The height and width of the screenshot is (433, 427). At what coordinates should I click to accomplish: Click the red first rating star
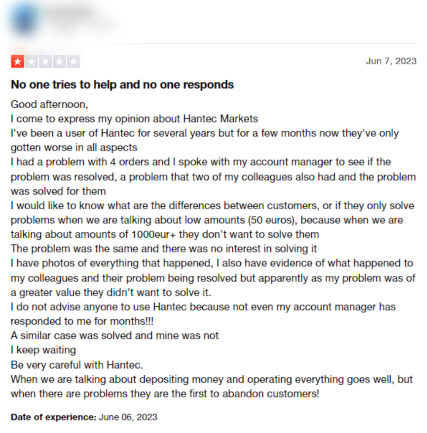click(18, 61)
